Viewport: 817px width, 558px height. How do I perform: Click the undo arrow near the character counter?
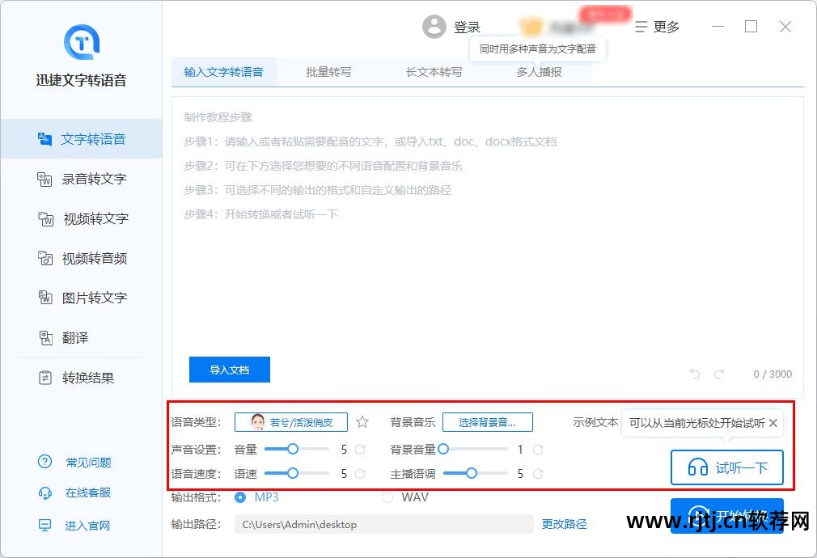point(694,374)
